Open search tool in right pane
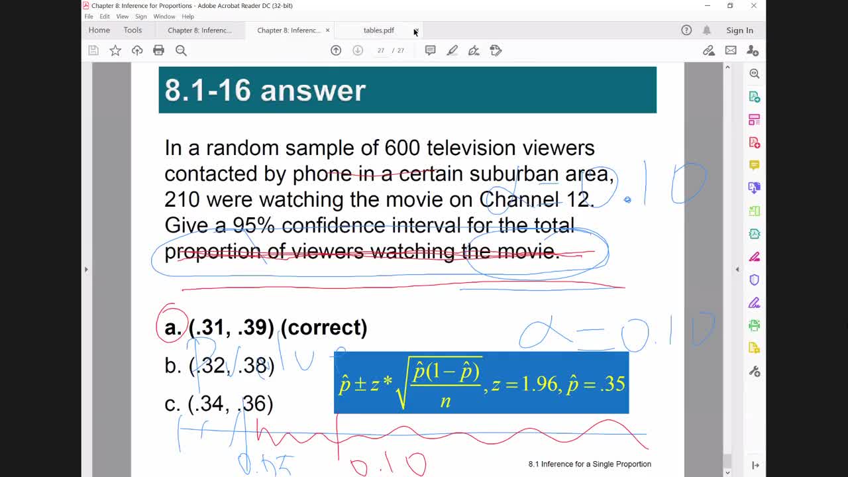 (x=754, y=74)
